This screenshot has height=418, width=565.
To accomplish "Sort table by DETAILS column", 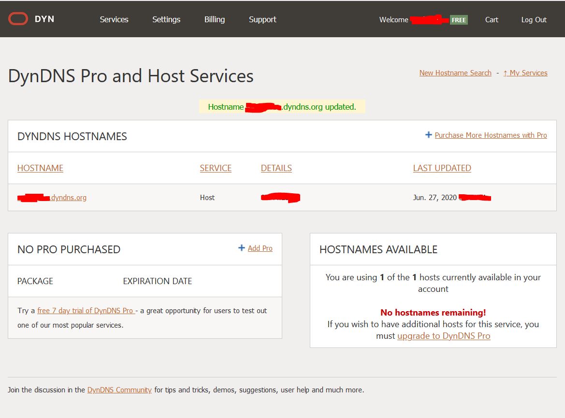I will (276, 168).
